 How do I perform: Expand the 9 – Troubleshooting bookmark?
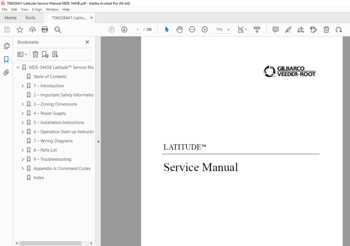click(23, 159)
